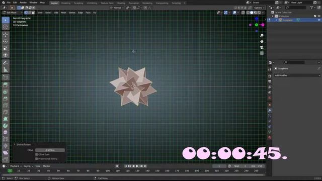Image resolution: width=322 pixels, height=181 pixels.
Task: Select the Poly Build tool
Action: coord(6,119)
